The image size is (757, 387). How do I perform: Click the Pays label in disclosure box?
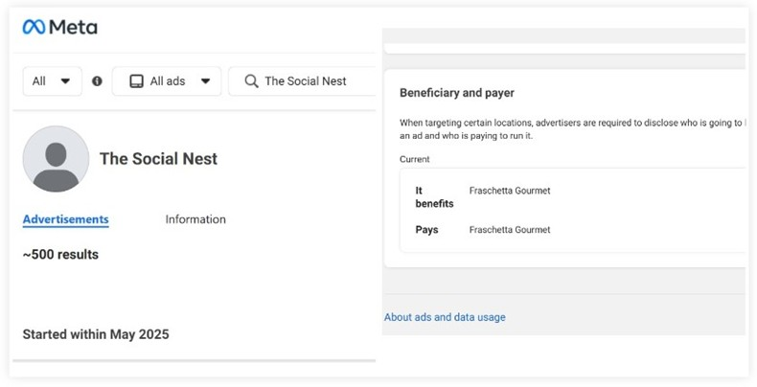(426, 230)
